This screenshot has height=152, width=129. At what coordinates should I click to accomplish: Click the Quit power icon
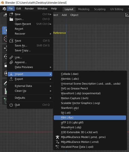(x=11, y=105)
